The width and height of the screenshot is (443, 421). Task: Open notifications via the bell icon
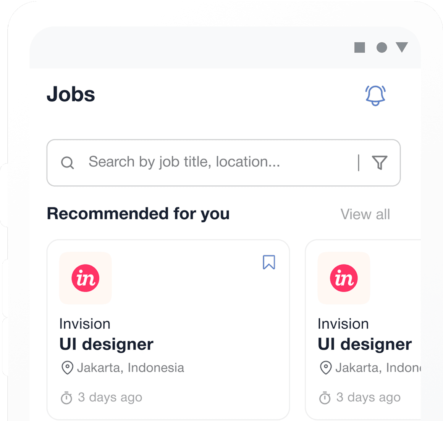coord(375,95)
